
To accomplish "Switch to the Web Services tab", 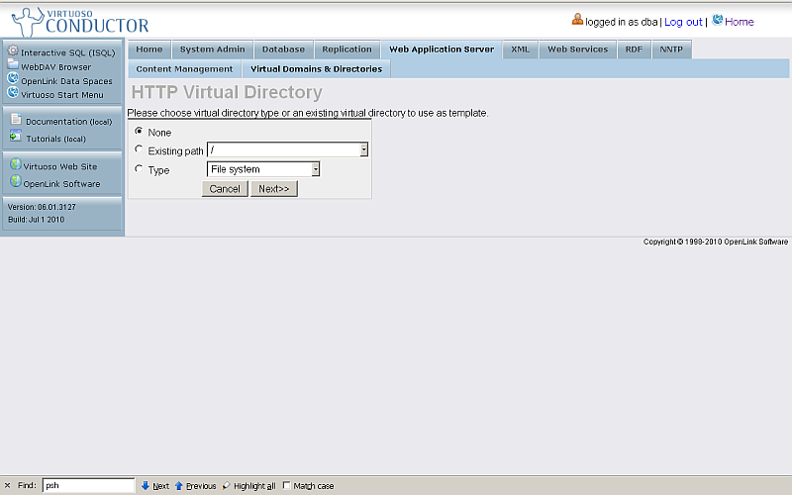I will [x=578, y=49].
